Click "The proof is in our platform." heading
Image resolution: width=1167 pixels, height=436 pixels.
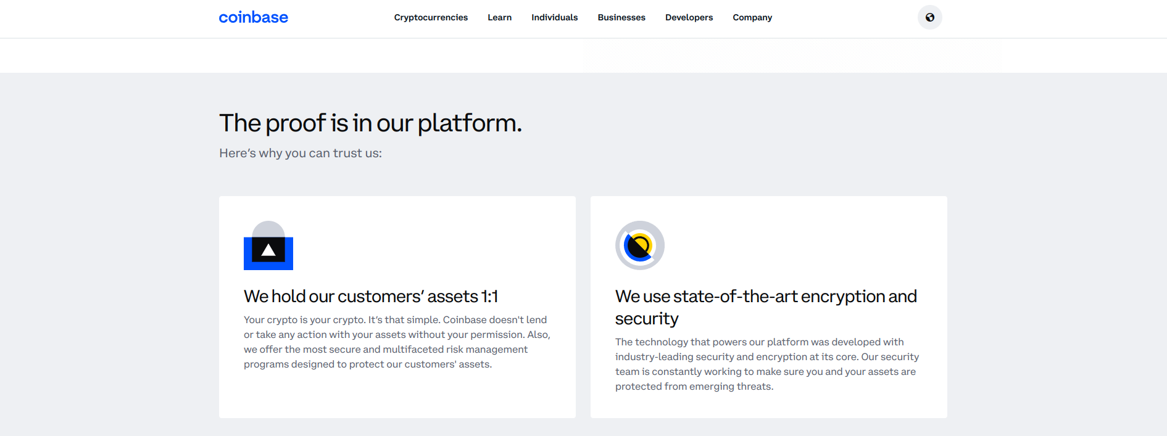370,123
